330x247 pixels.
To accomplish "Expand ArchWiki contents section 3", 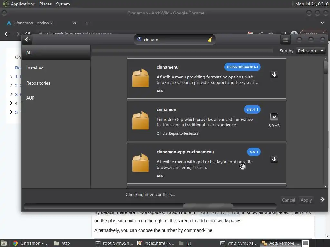I will 11,94.
